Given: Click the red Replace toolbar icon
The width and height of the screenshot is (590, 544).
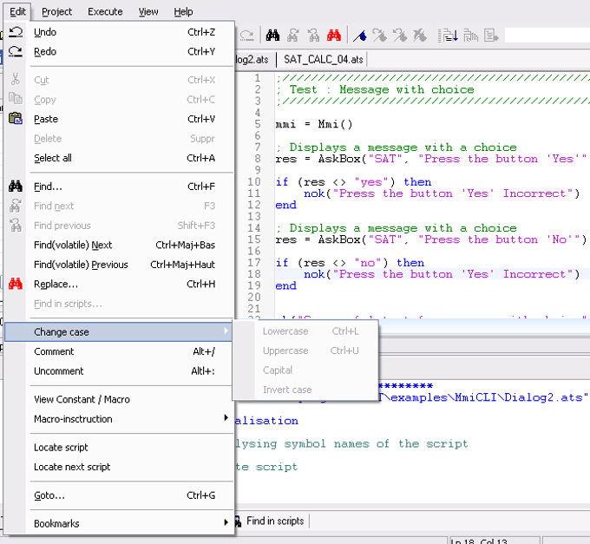Looking at the screenshot, I should [334, 36].
